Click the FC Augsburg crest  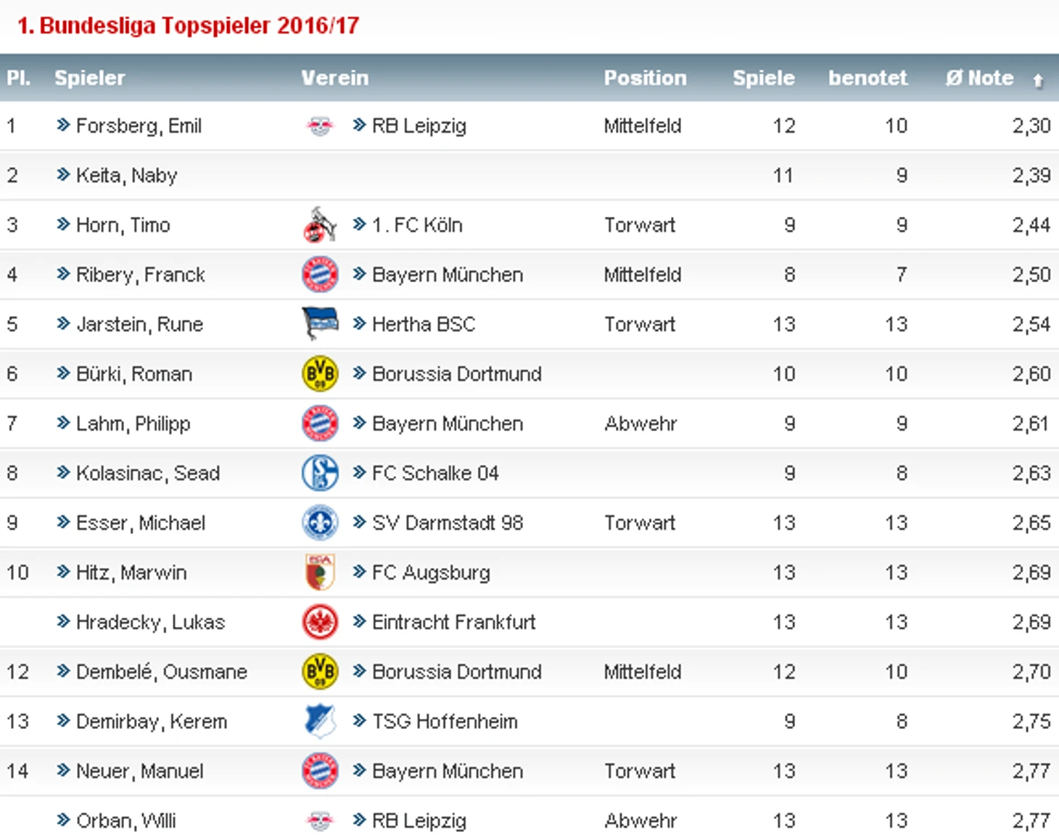[319, 572]
